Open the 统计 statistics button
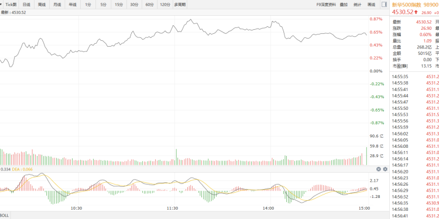 click(357, 5)
